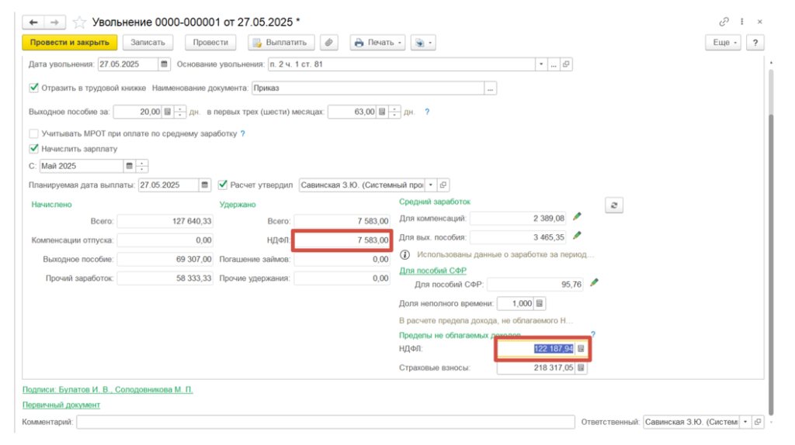The image size is (795, 445).
Task: Edit SFR benefits average pencil icon
Action: [x=595, y=284]
